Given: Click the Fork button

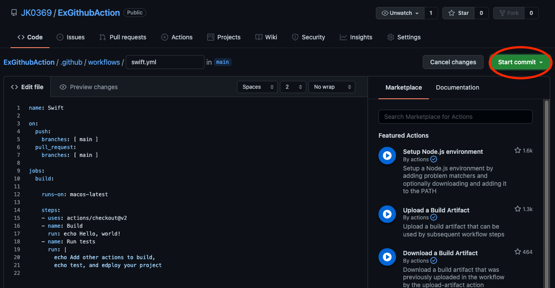Looking at the screenshot, I should pos(509,13).
